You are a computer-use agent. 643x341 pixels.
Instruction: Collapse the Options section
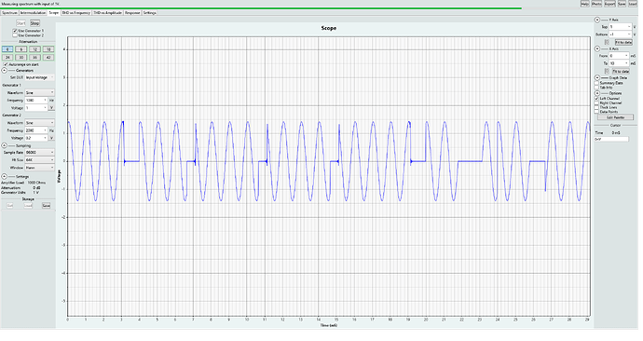point(597,93)
